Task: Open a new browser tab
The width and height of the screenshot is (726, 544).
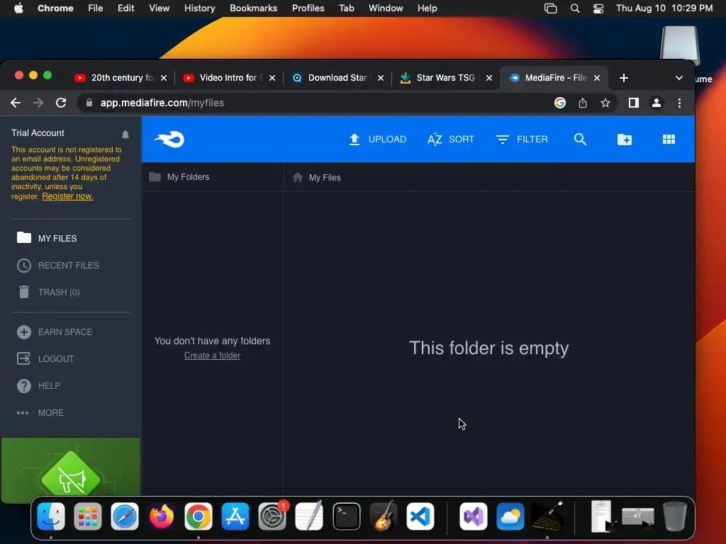Action: pos(624,78)
